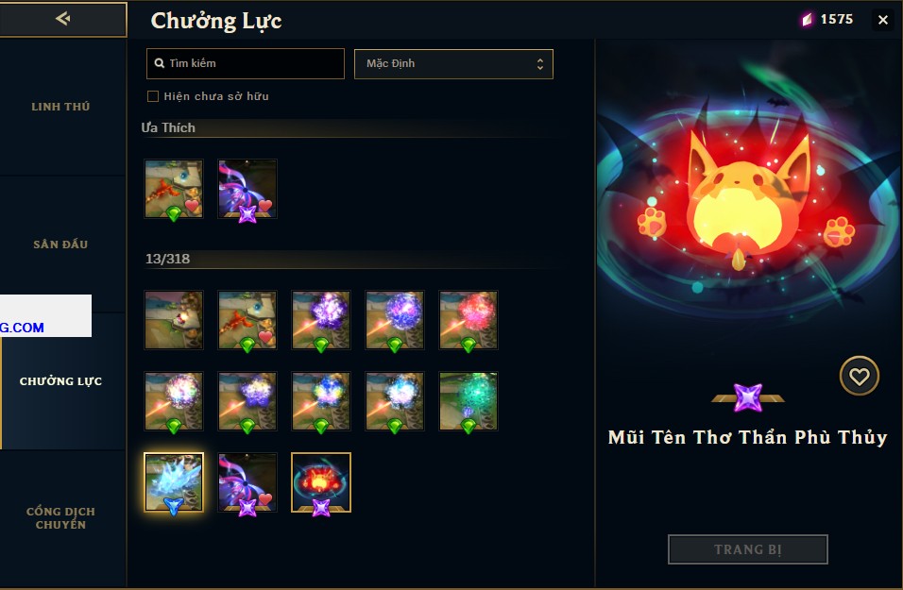
Task: Select the first default boom without gem
Action: (x=174, y=320)
